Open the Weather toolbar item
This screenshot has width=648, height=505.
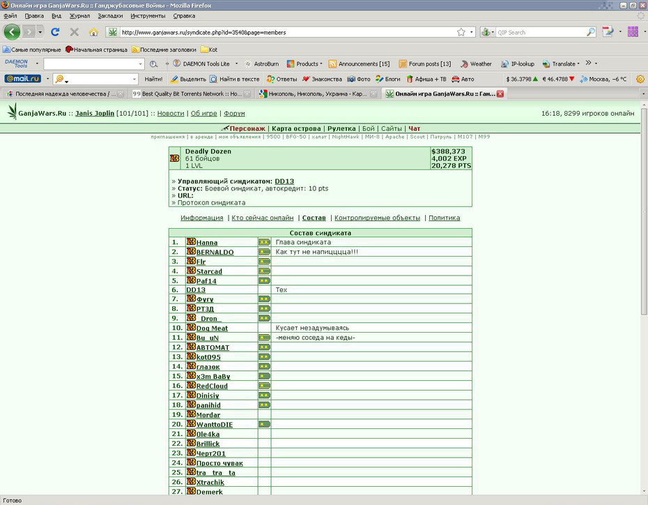[476, 63]
